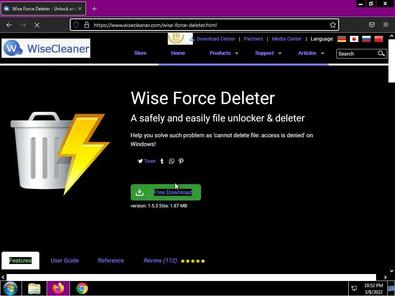Switch to the User Guide tab
The height and width of the screenshot is (296, 395).
point(65,261)
